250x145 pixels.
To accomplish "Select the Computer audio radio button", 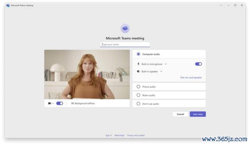I will 138,54.
